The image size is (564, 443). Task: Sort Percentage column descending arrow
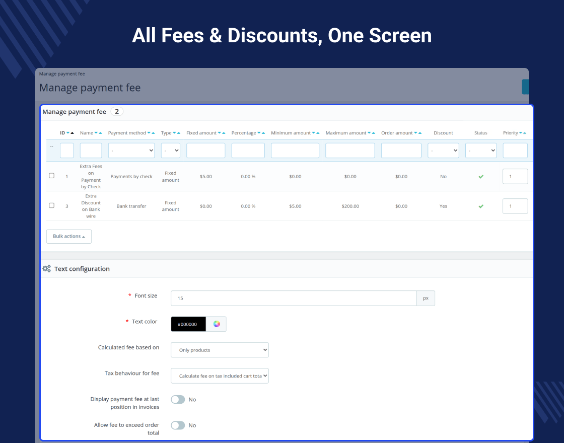[x=259, y=133]
